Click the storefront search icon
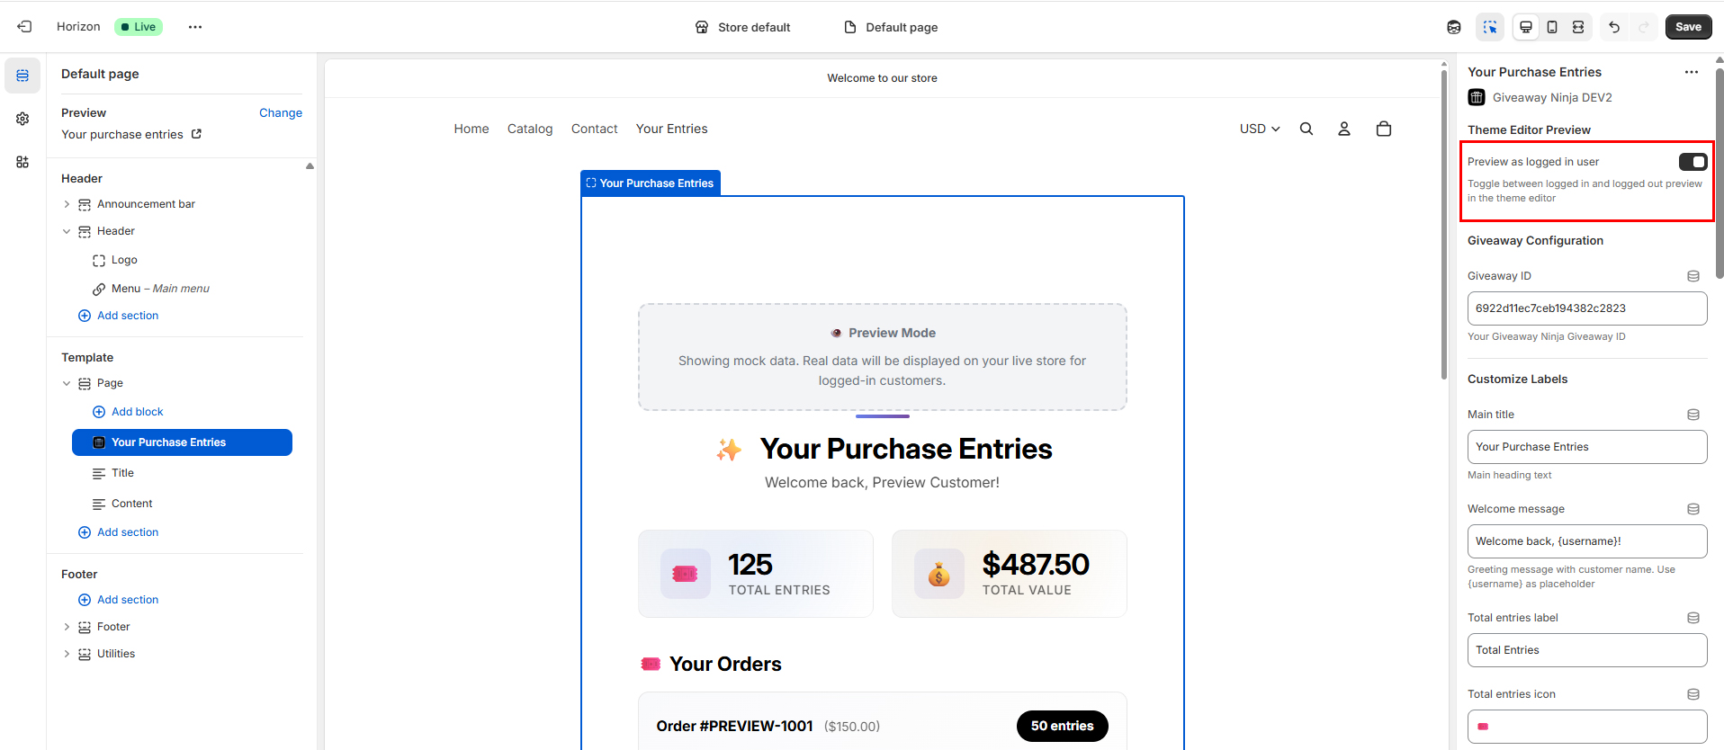 coord(1306,129)
